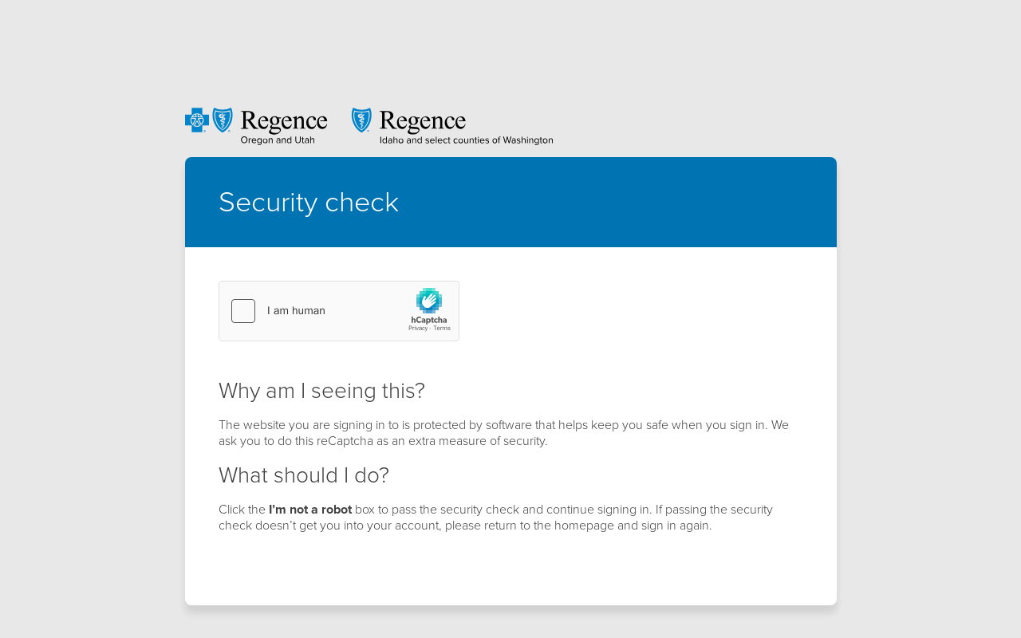Click the "Oregon and Utah" caption text
Screen dimensions: 1021x638
coord(278,140)
